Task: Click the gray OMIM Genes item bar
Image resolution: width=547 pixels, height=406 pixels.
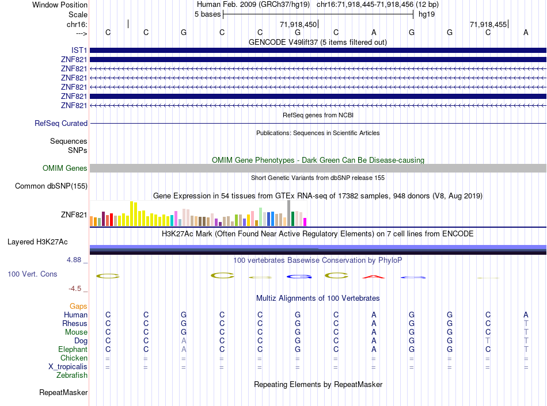Action: pos(318,168)
